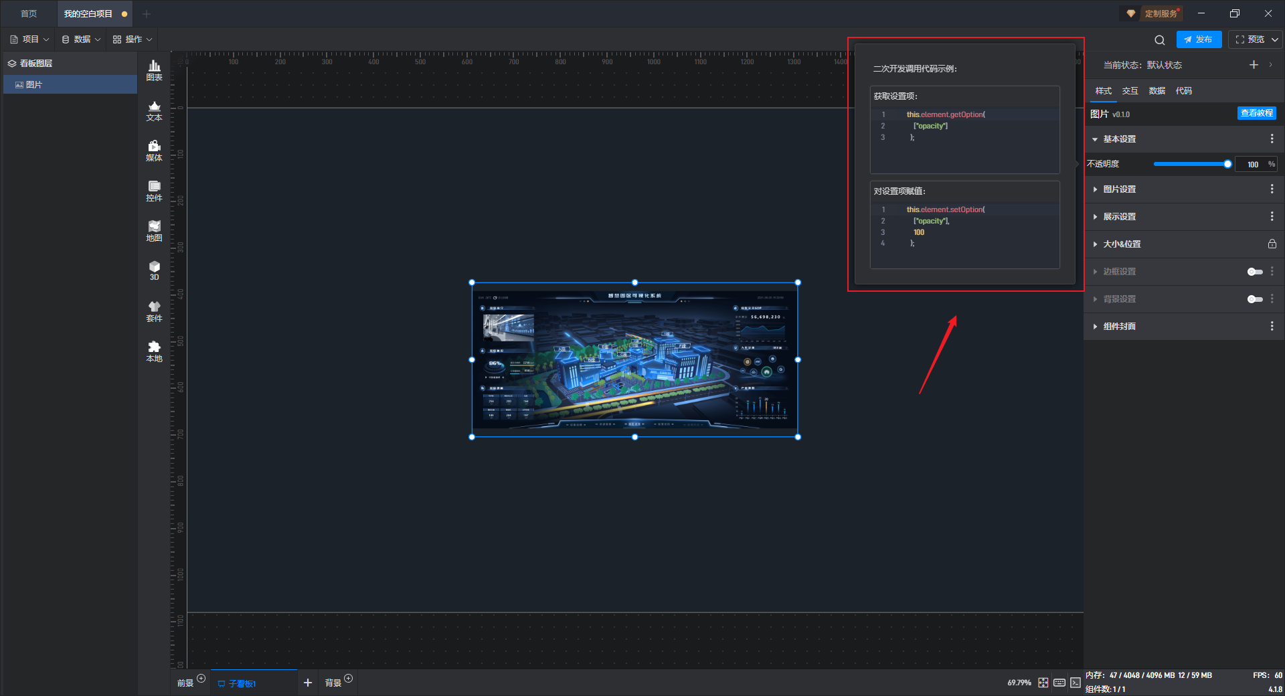
Task: Open the 项目 dropdown menu
Action: pyautogui.click(x=29, y=39)
